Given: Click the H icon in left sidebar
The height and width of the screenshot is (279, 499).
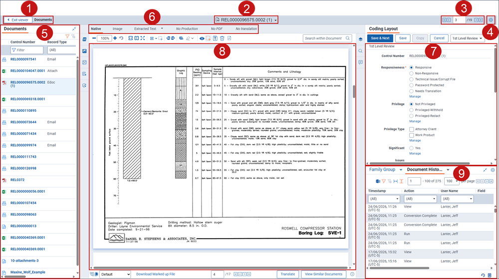Looking at the screenshot, I should 84,39.
